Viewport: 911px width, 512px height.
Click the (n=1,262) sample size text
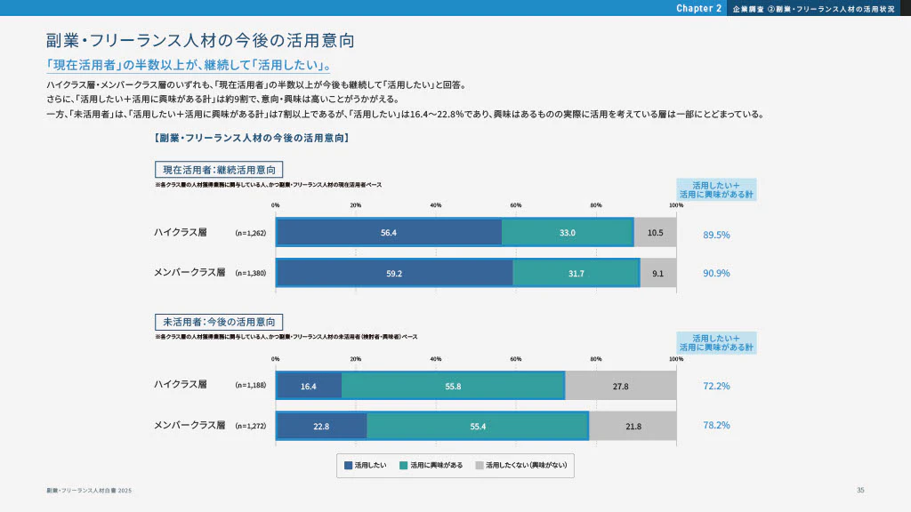click(250, 233)
